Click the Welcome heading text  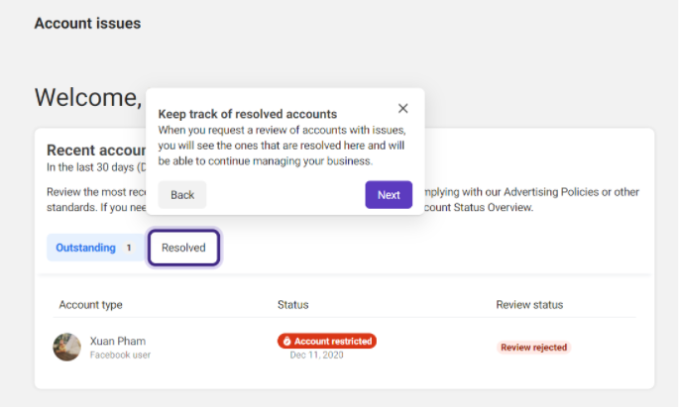pos(88,97)
